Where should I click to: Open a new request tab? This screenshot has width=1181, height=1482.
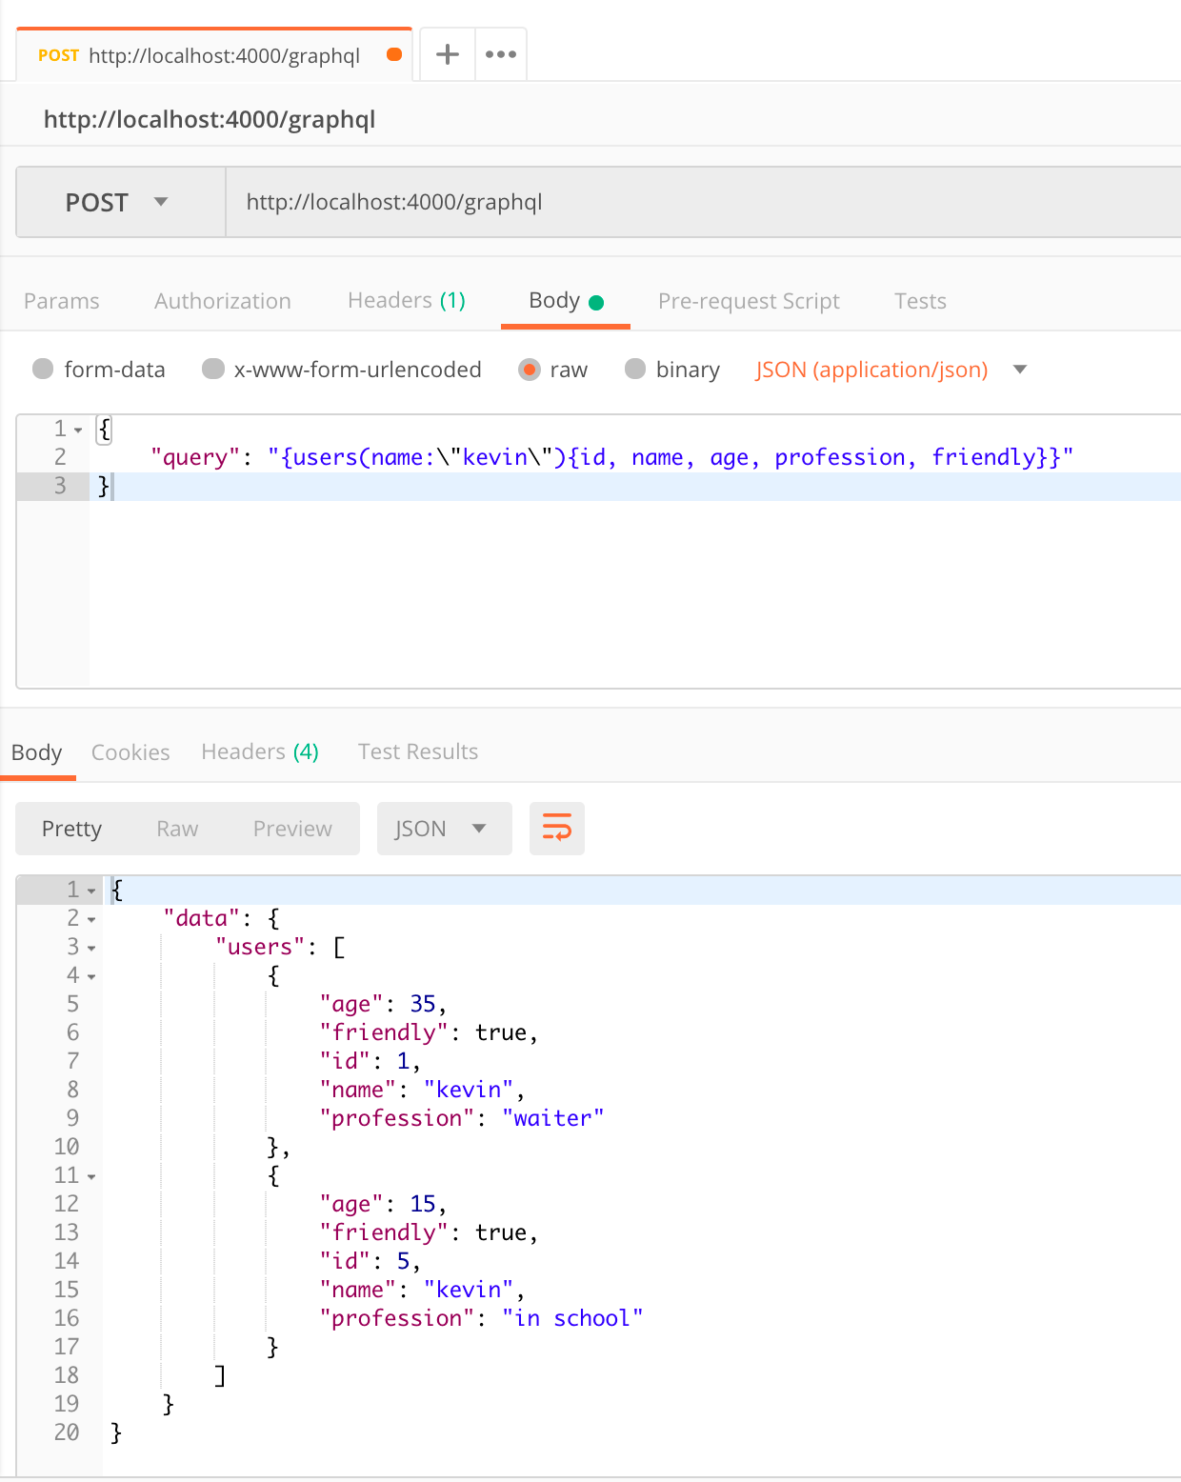point(446,54)
